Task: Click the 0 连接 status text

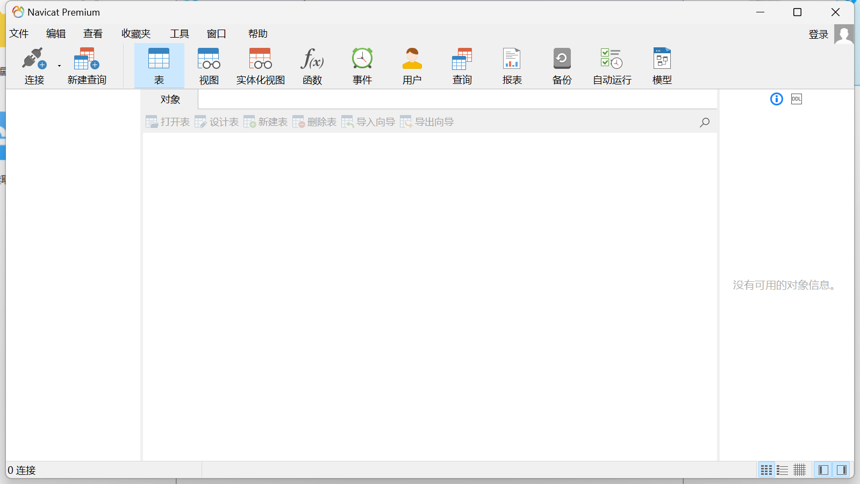Action: [21, 470]
